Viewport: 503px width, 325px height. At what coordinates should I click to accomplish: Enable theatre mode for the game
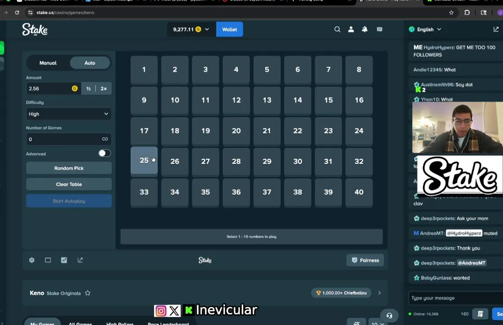[x=48, y=260]
